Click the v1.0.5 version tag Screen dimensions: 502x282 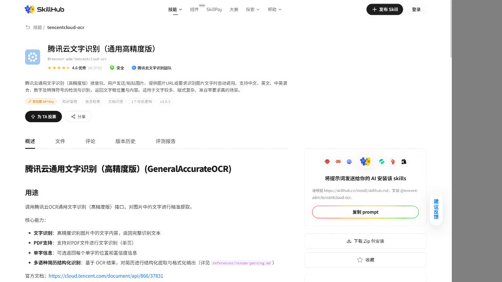pyautogui.click(x=166, y=101)
